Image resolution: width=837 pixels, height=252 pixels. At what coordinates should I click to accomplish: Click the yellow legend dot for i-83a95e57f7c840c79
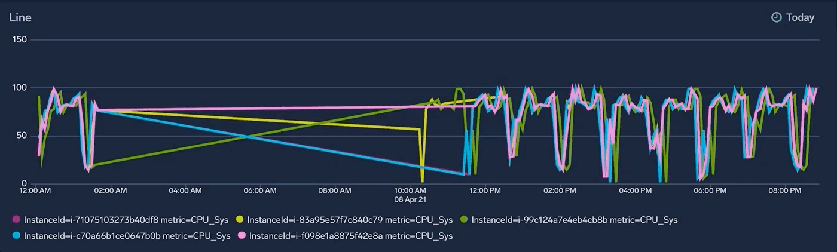point(240,220)
